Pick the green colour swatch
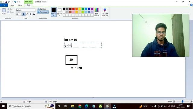The width and height of the screenshot is (193, 109). (x=83, y=9)
